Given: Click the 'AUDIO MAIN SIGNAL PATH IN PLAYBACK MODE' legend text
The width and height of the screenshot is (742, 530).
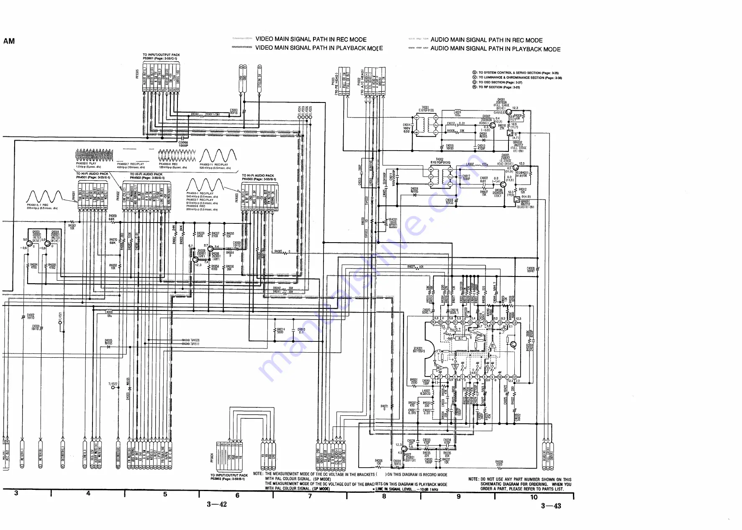Looking at the screenshot, I should [496, 49].
